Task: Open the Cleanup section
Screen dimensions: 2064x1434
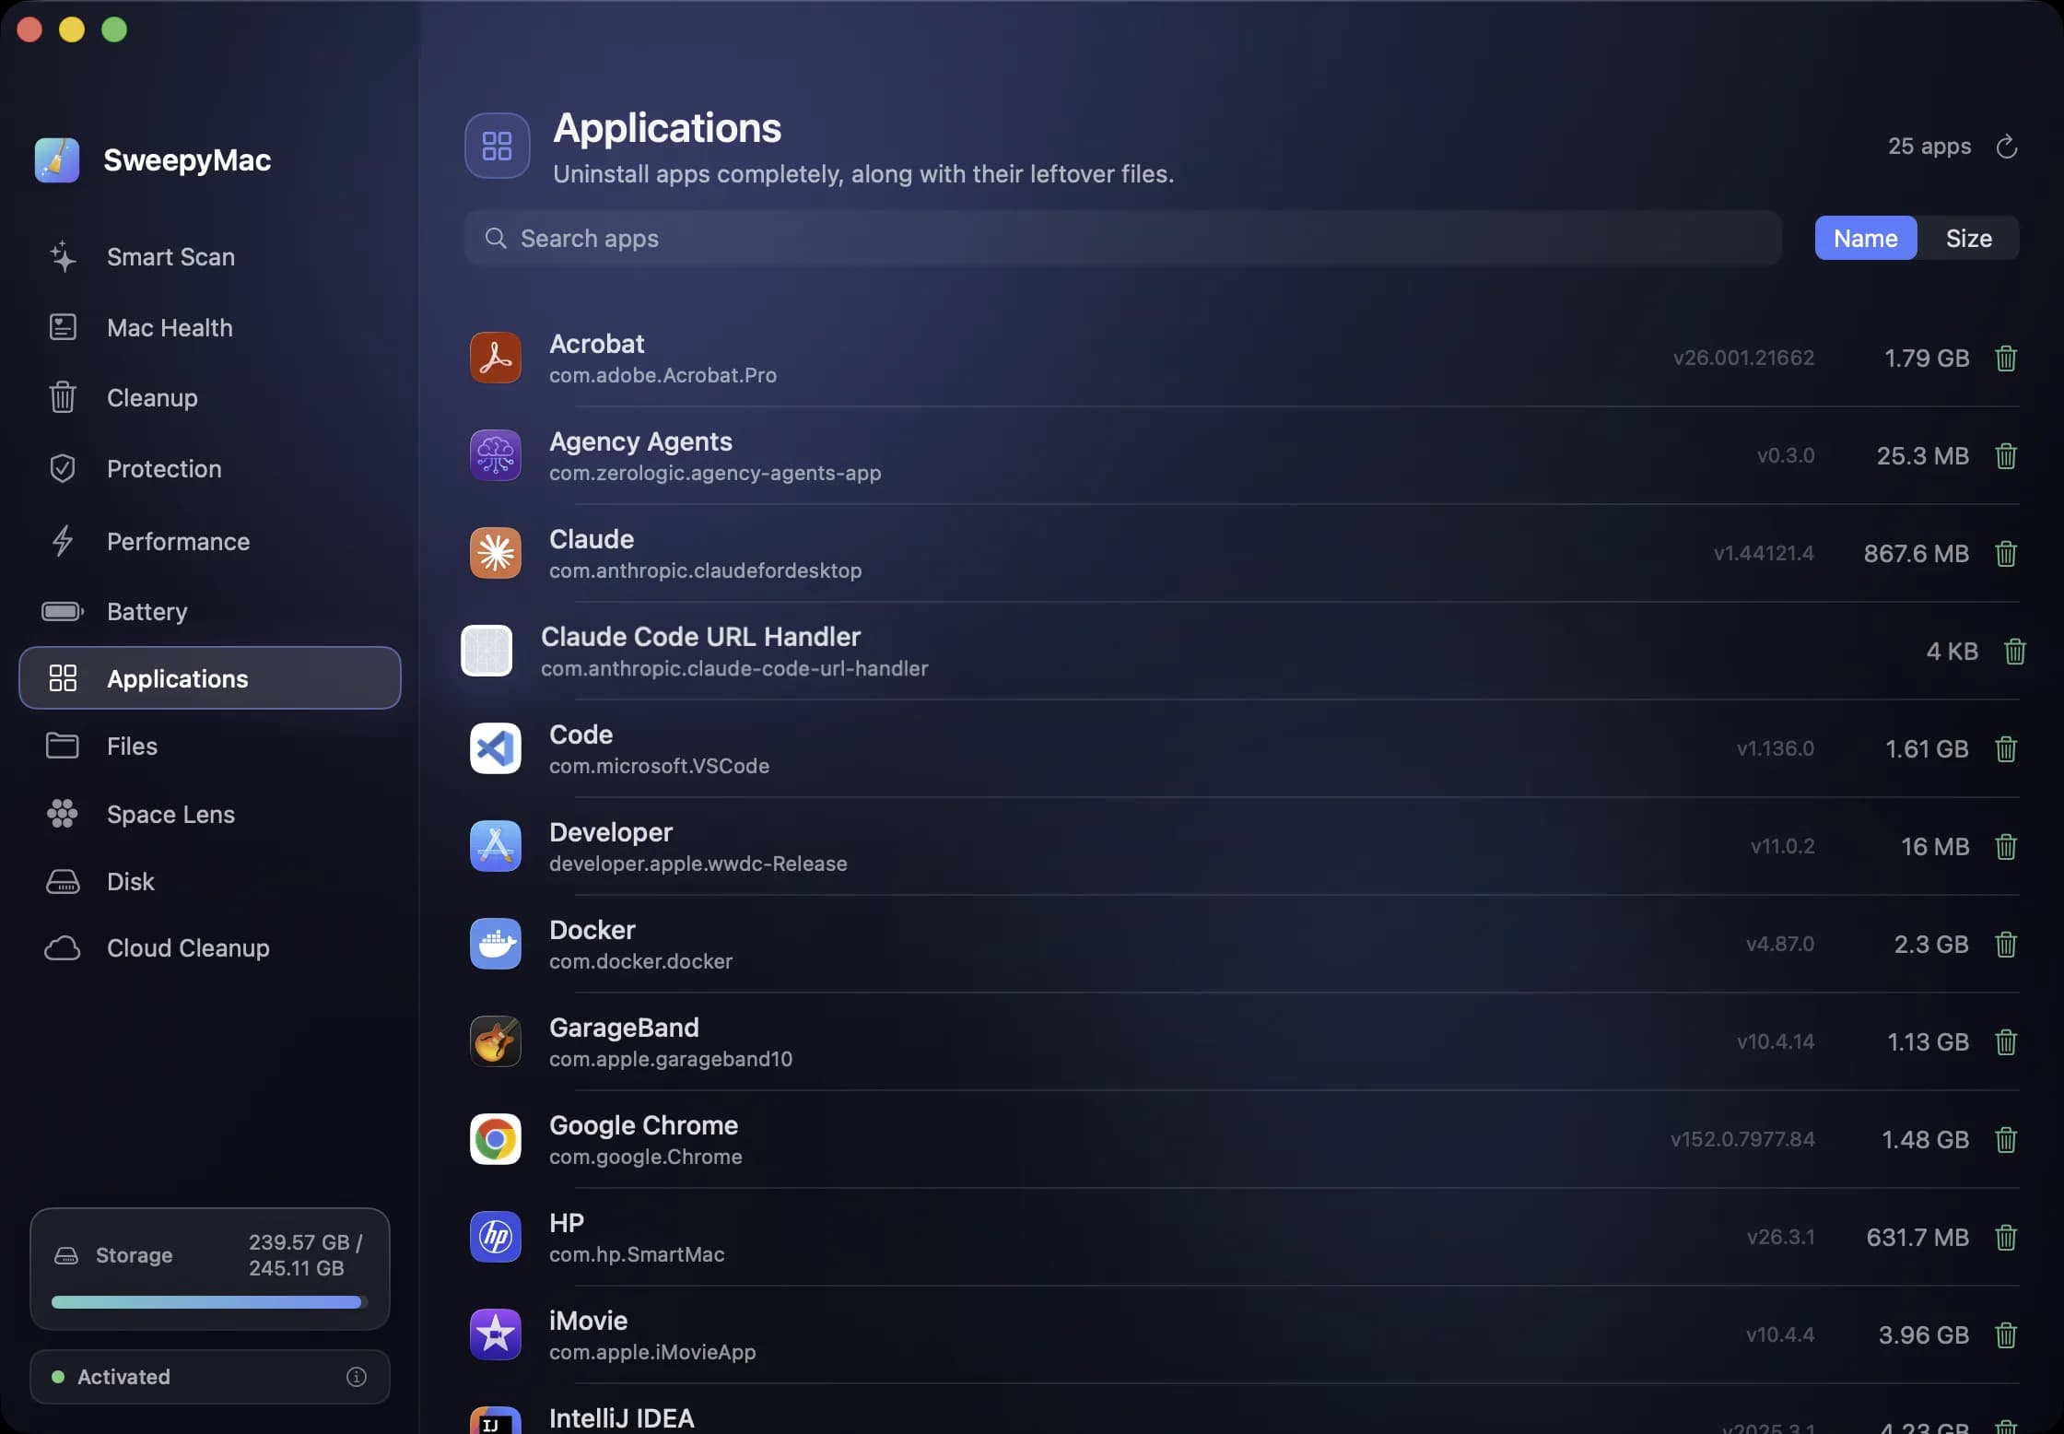Action: 210,398
